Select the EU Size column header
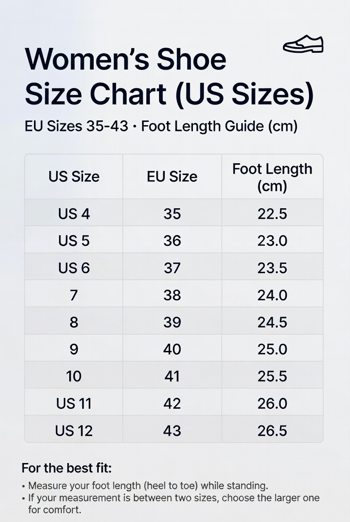350x522 pixels. (172, 177)
